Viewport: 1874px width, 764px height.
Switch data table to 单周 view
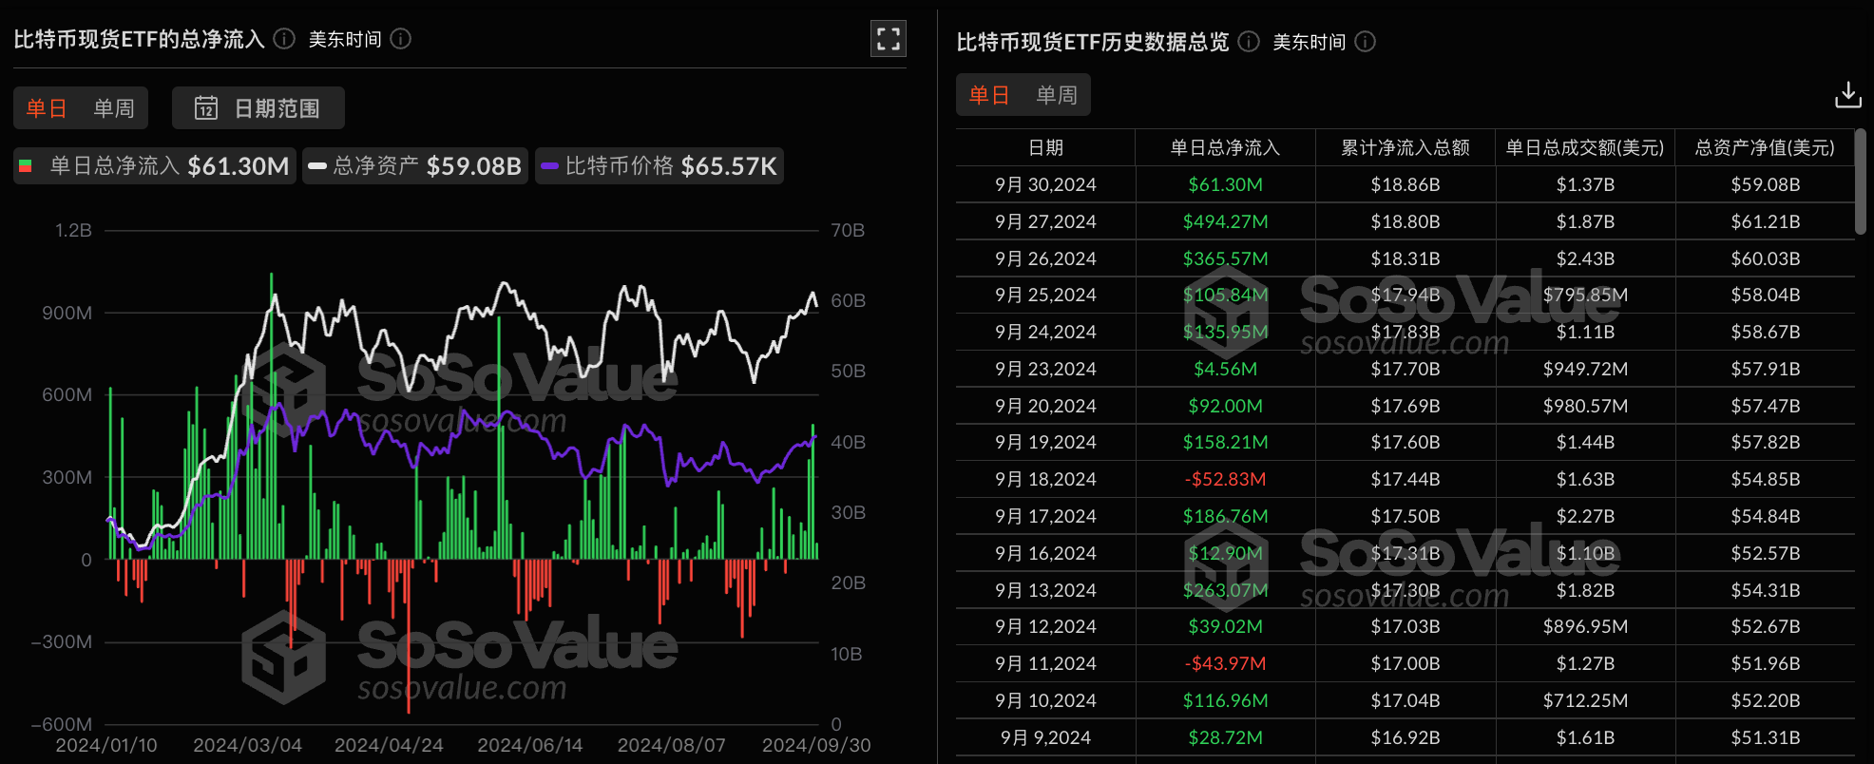coord(1057,95)
